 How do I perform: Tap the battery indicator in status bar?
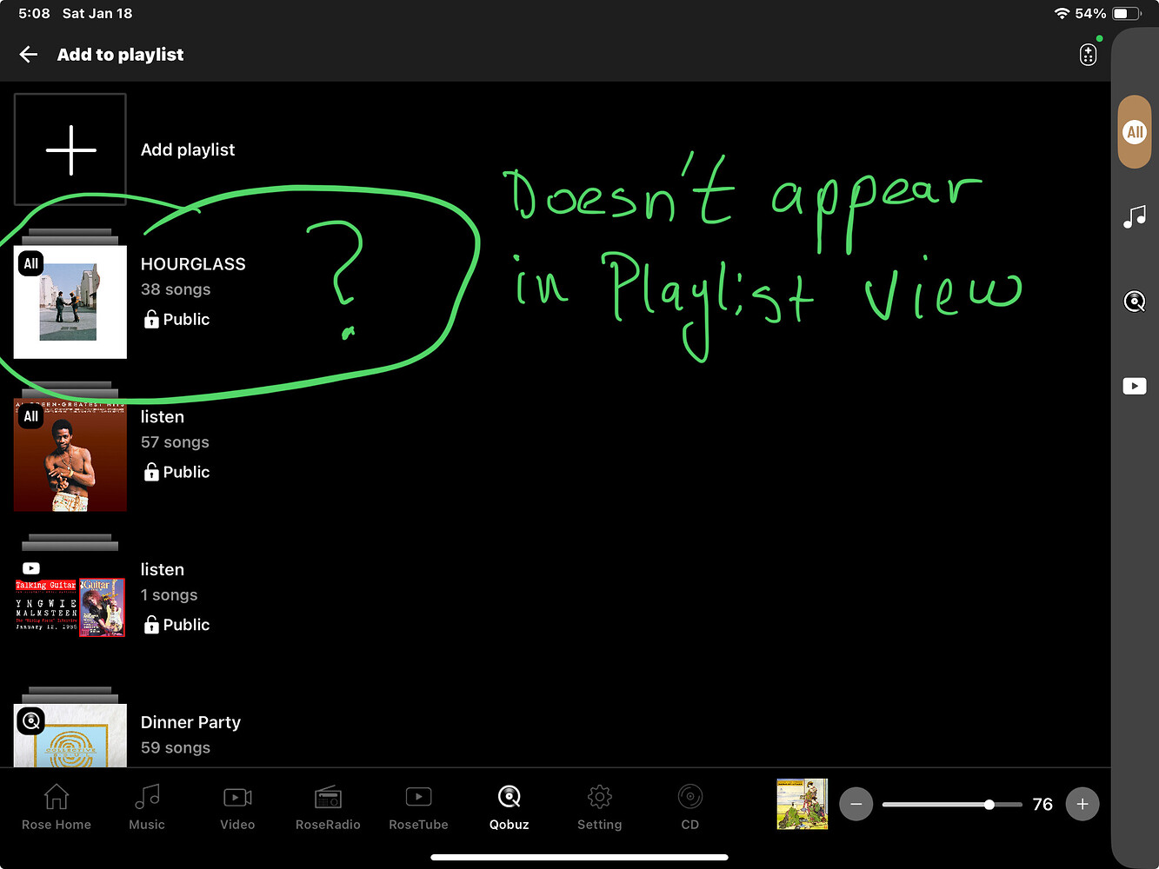pyautogui.click(x=1128, y=13)
